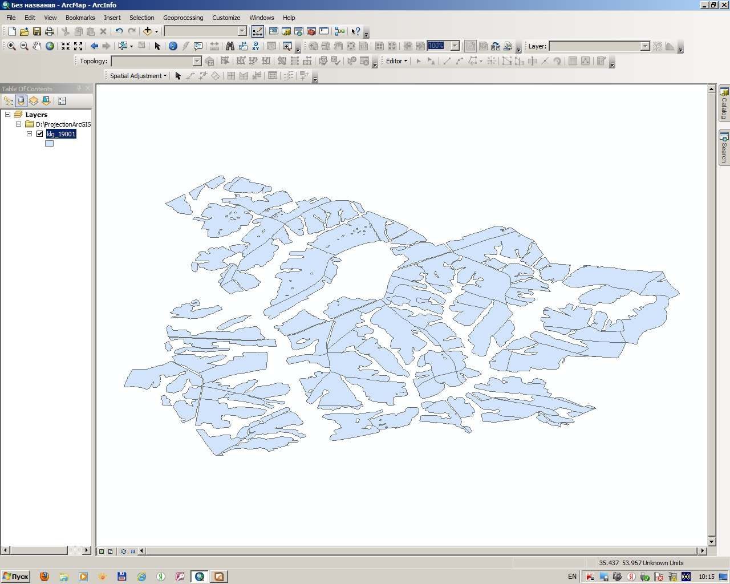Open the Layer selection dropdown

coord(645,46)
